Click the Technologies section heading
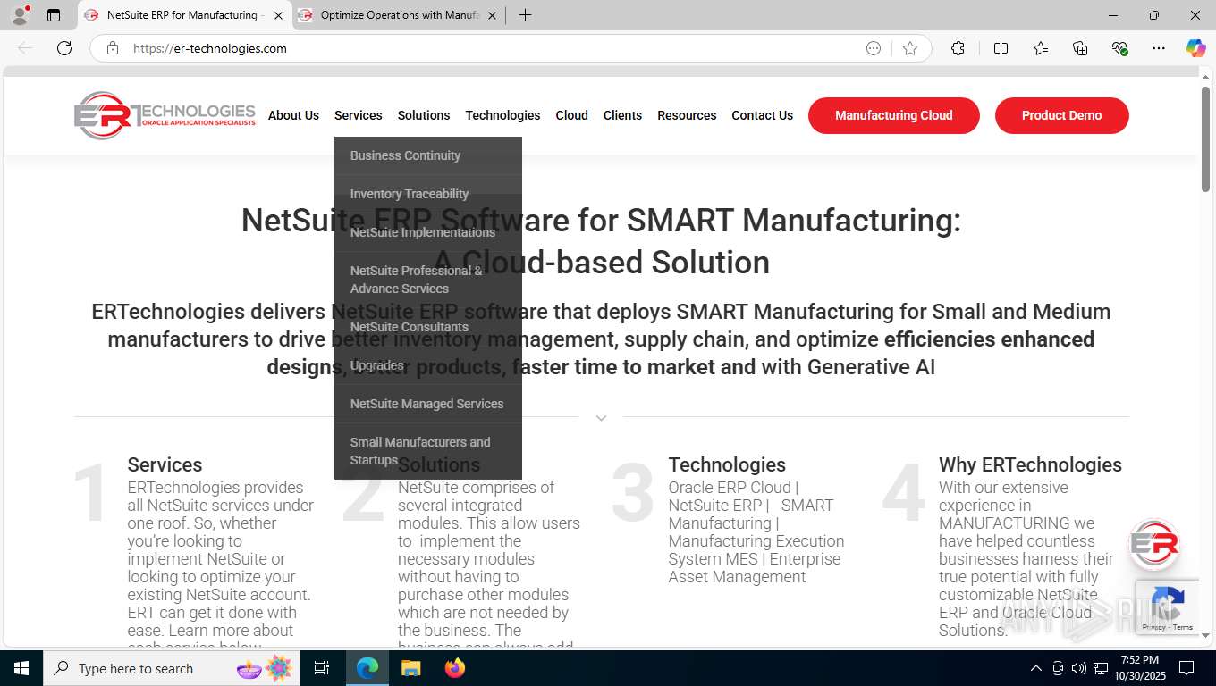Viewport: 1216px width, 686px height. coord(727,464)
